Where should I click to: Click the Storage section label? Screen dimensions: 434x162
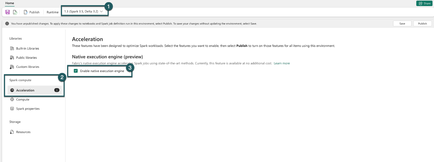15,122
